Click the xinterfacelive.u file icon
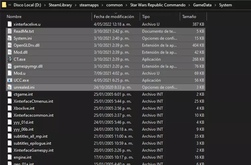 (10, 24)
